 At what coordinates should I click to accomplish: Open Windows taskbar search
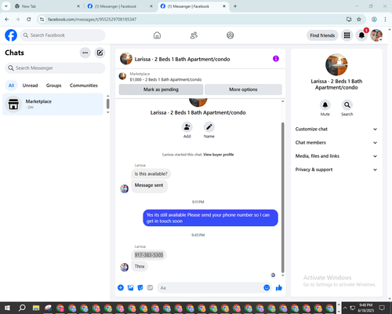22,308
